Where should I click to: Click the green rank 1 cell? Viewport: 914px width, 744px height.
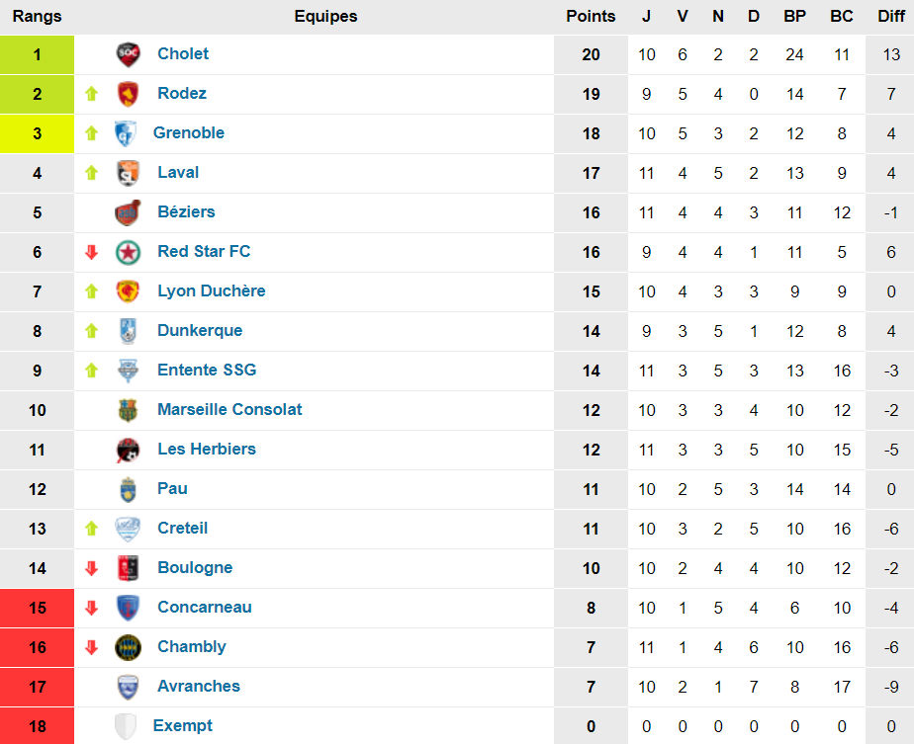point(37,54)
